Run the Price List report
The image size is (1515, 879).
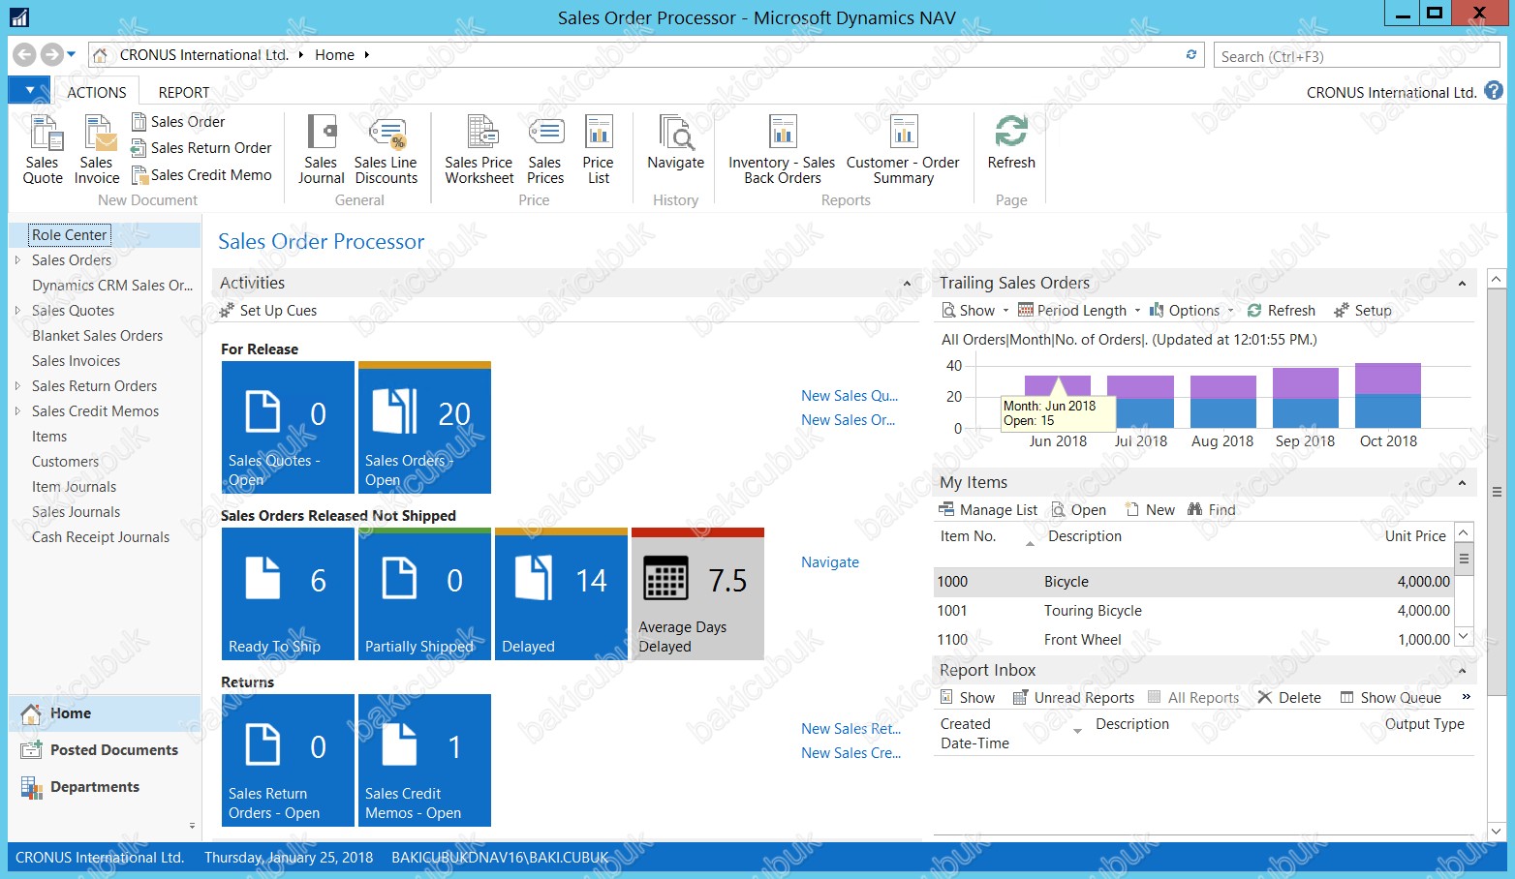tap(599, 149)
